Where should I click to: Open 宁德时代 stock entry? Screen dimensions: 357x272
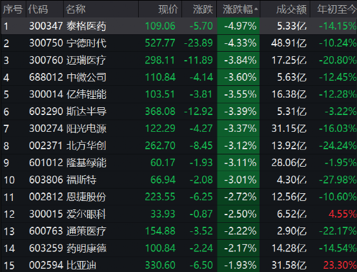click(x=179, y=43)
